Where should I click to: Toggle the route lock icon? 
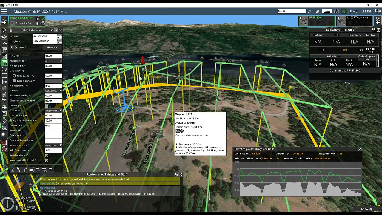pos(38,18)
